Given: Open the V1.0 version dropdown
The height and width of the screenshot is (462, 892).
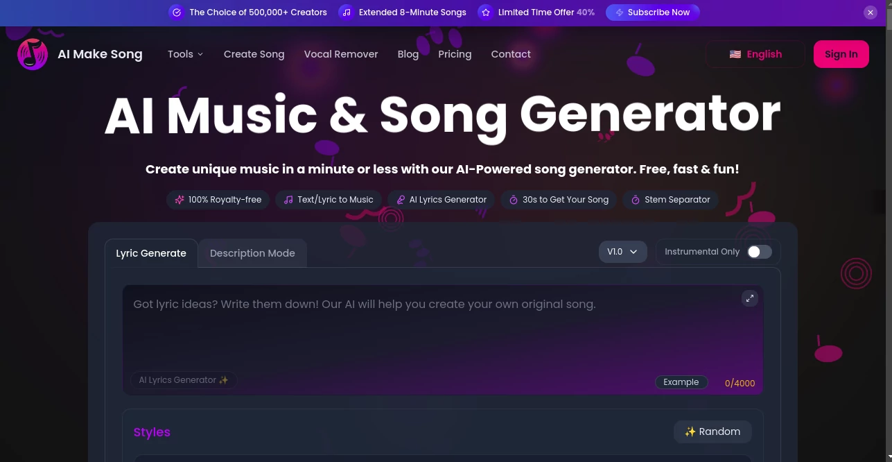Looking at the screenshot, I should 622,251.
